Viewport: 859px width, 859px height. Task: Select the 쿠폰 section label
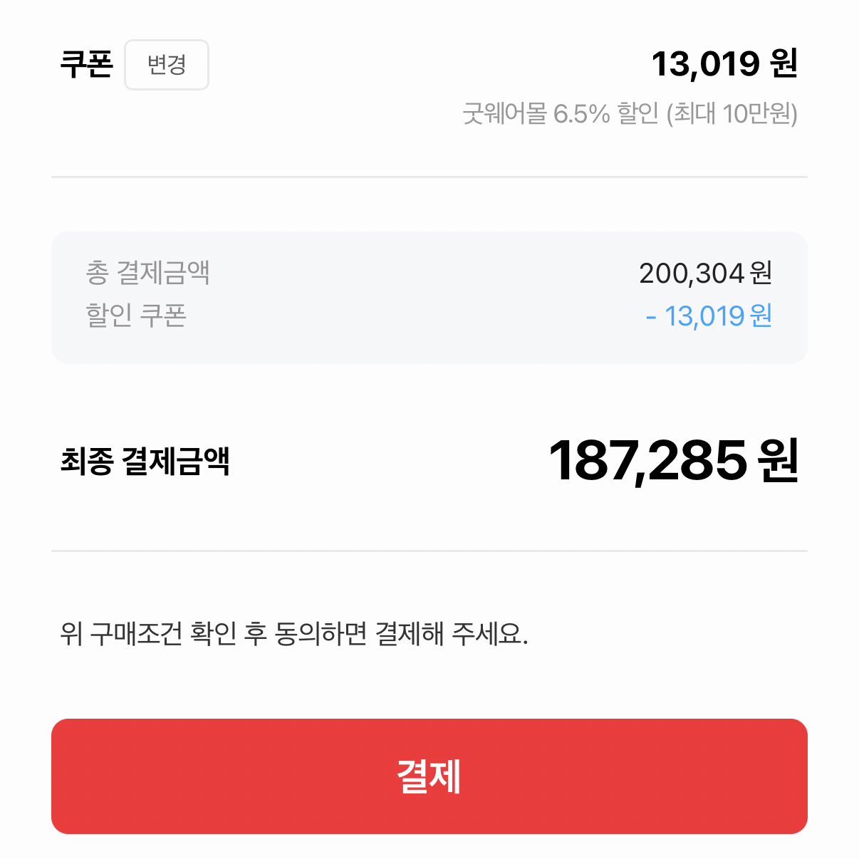(86, 64)
